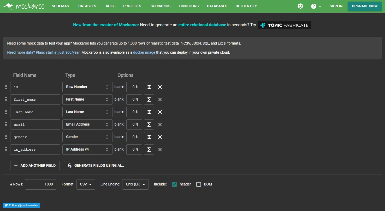Click the Mockaroo kangaroo logo
The image size is (385, 211).
point(24,6)
